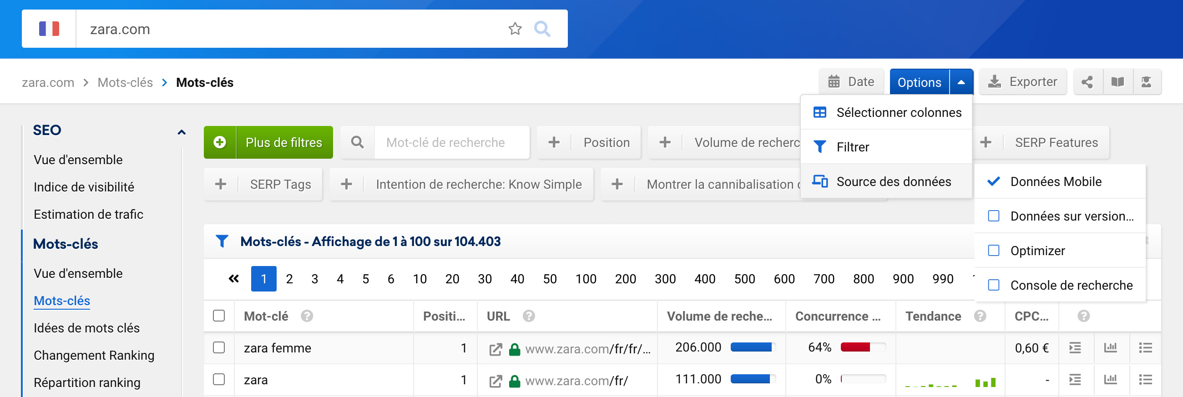Click the keyword search magnifier icon
1183x397 pixels.
click(x=357, y=142)
